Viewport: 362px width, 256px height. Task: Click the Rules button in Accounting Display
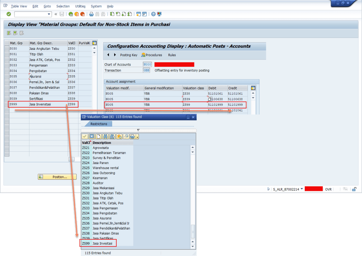172,55
